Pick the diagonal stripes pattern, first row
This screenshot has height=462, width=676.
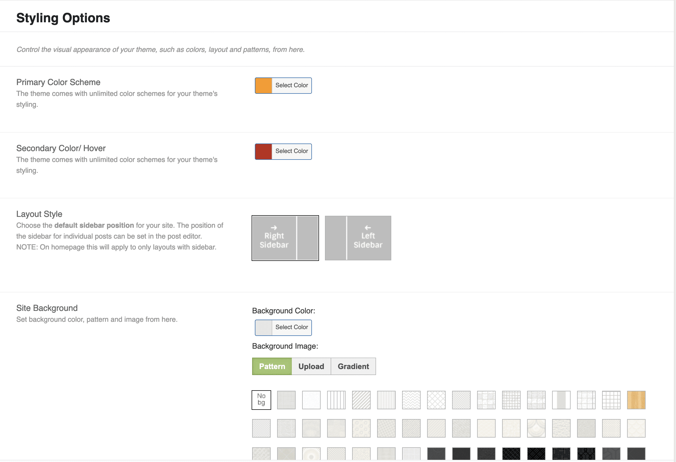click(x=361, y=400)
